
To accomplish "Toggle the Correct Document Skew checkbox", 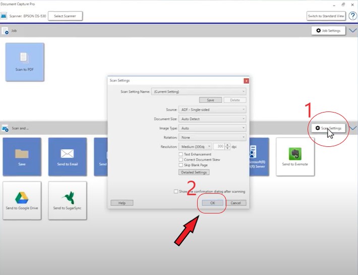I will tap(181, 159).
